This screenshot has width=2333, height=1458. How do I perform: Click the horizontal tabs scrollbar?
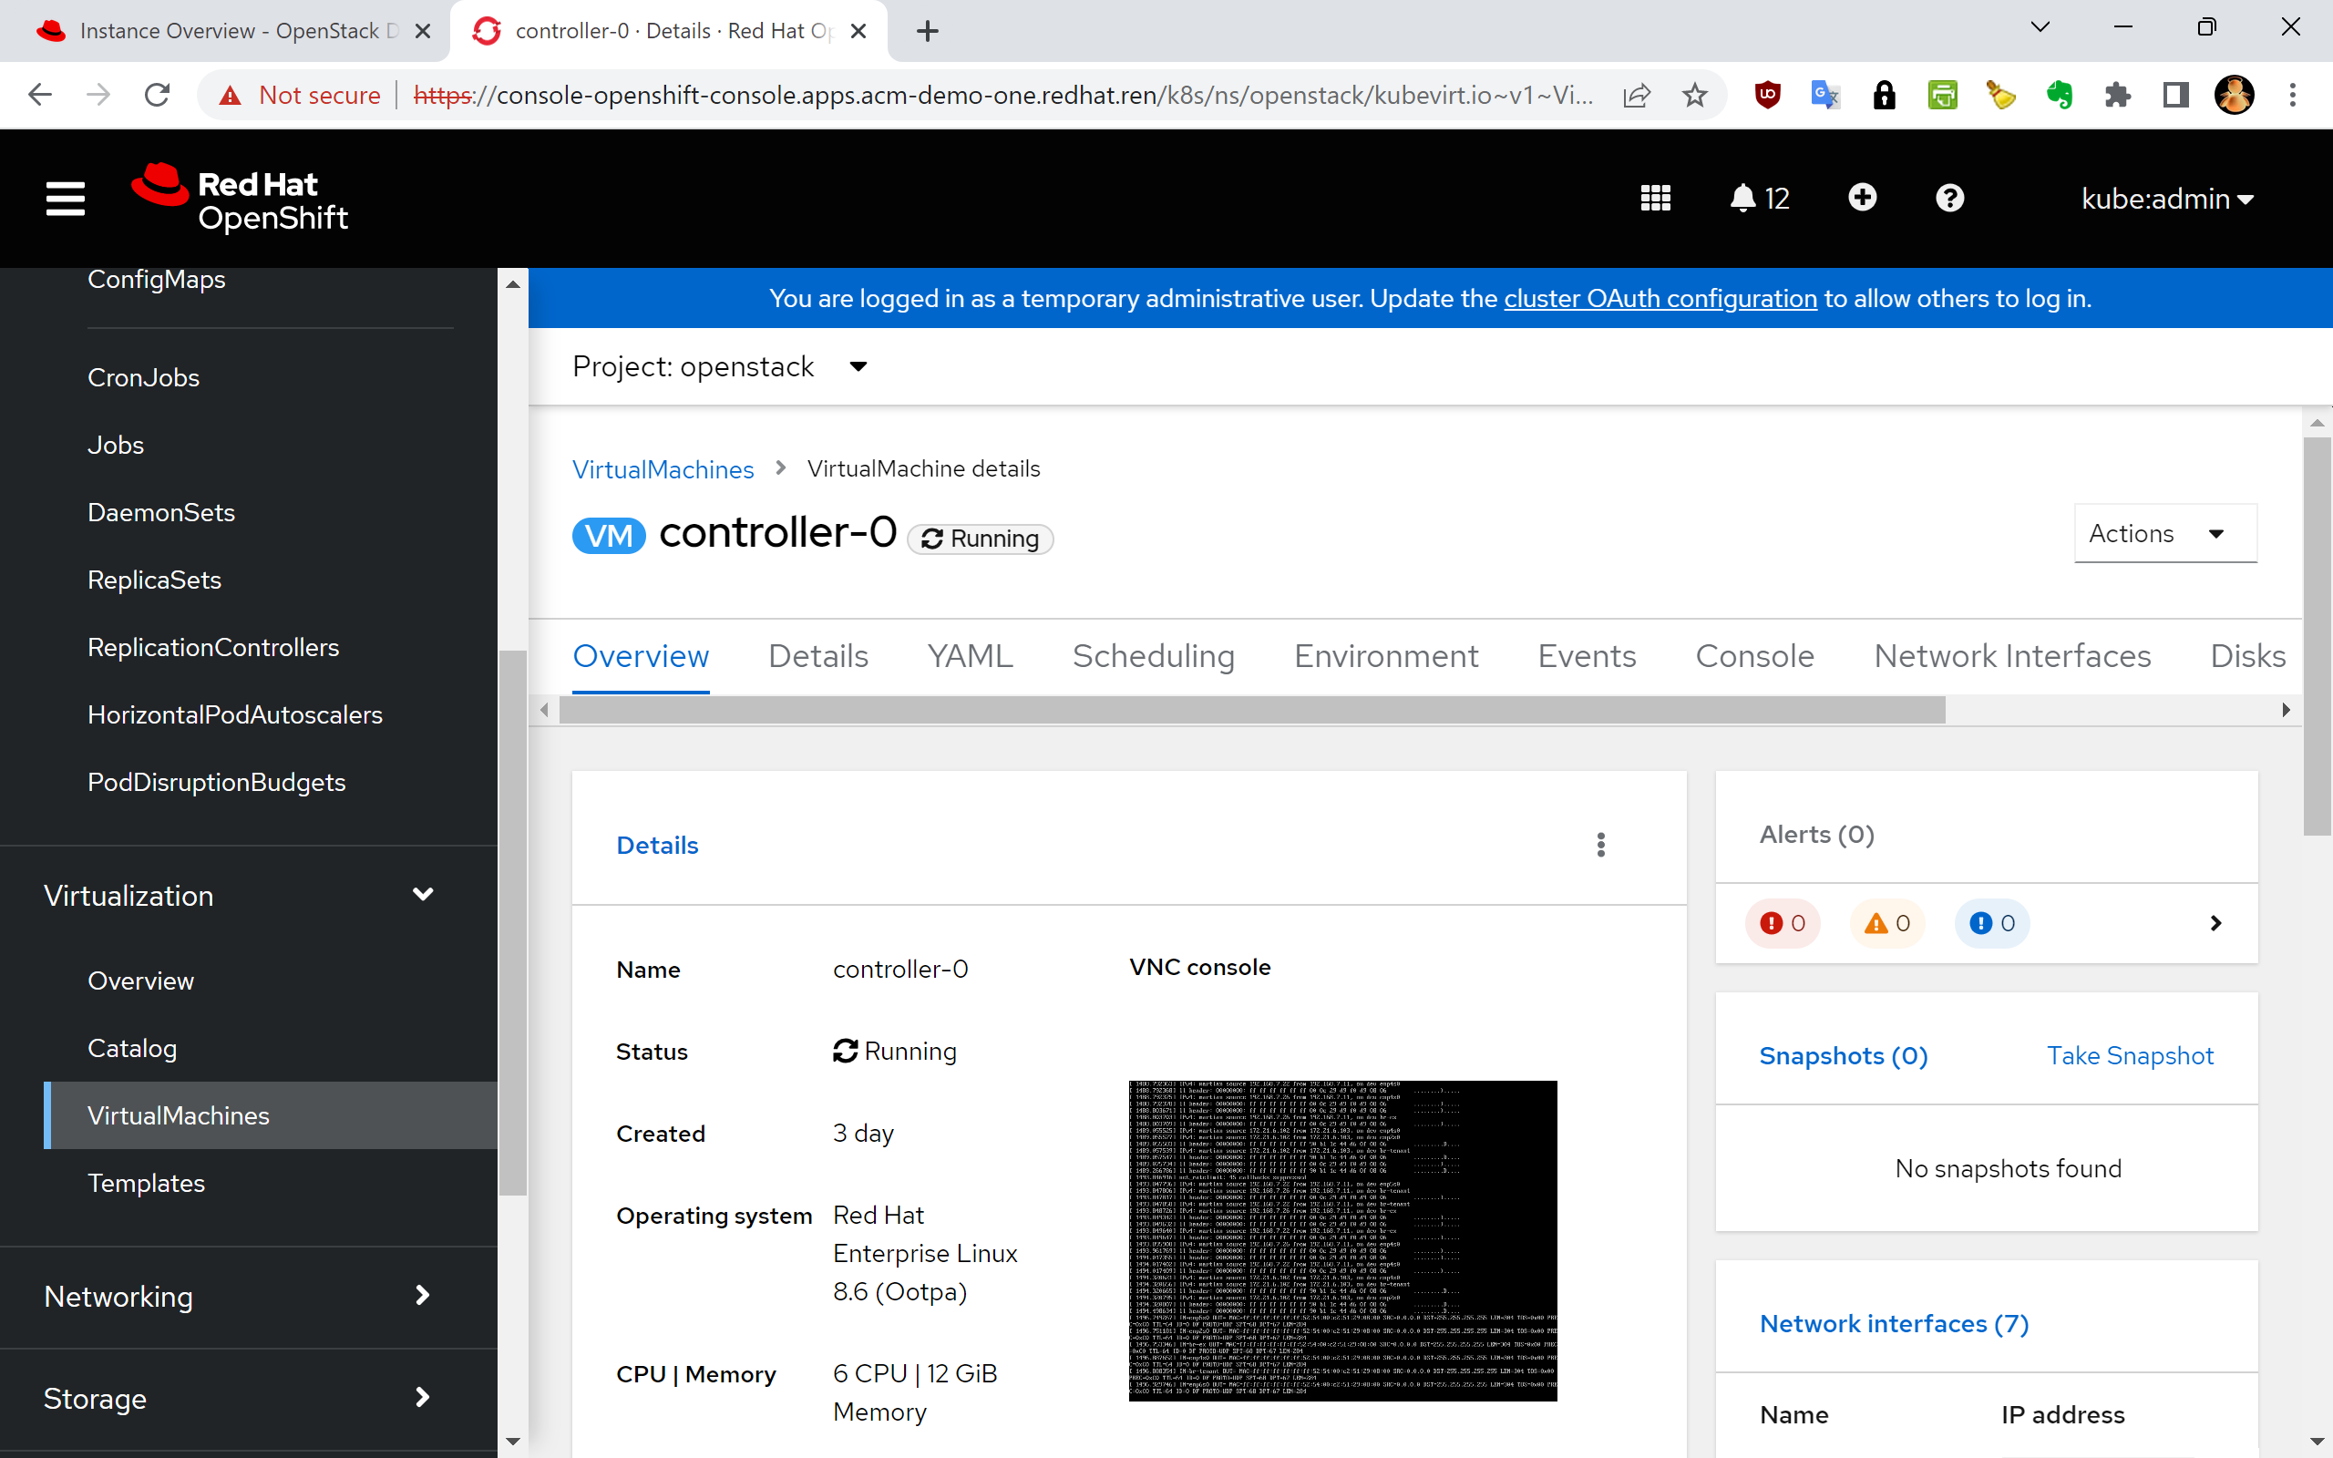1250,711
